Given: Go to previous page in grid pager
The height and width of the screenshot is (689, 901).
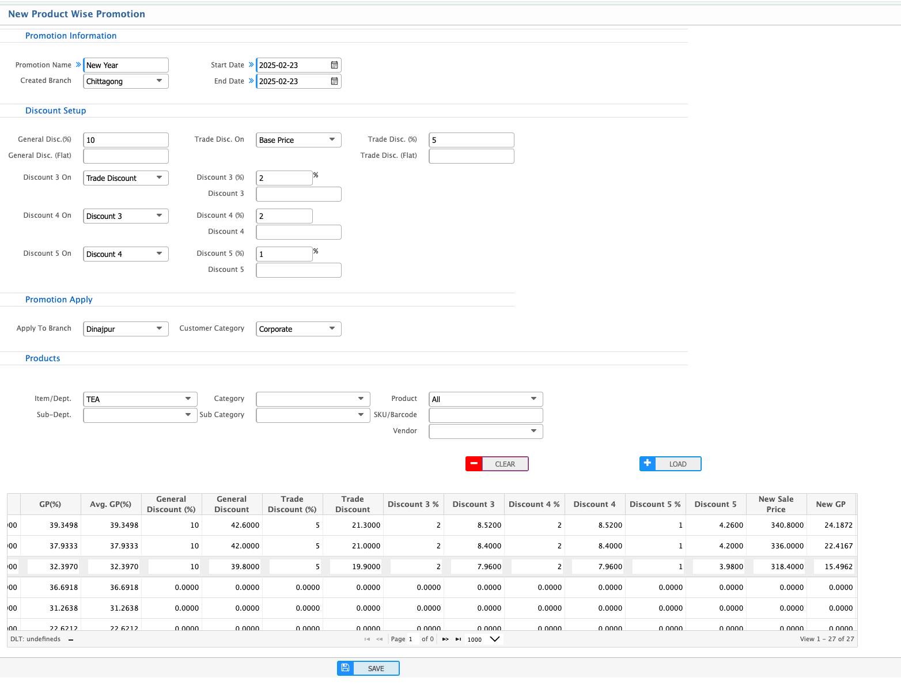Looking at the screenshot, I should click(x=379, y=639).
